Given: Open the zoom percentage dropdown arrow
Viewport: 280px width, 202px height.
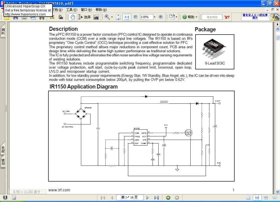Looking at the screenshot, I should (155, 17).
